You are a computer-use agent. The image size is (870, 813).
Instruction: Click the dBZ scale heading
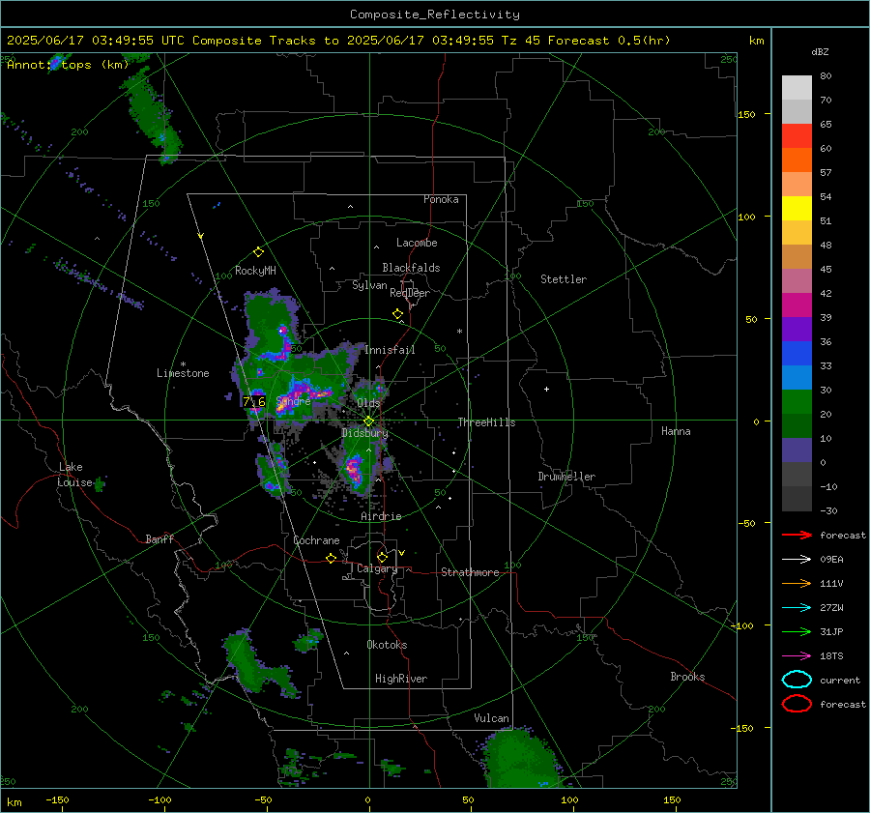[820, 51]
